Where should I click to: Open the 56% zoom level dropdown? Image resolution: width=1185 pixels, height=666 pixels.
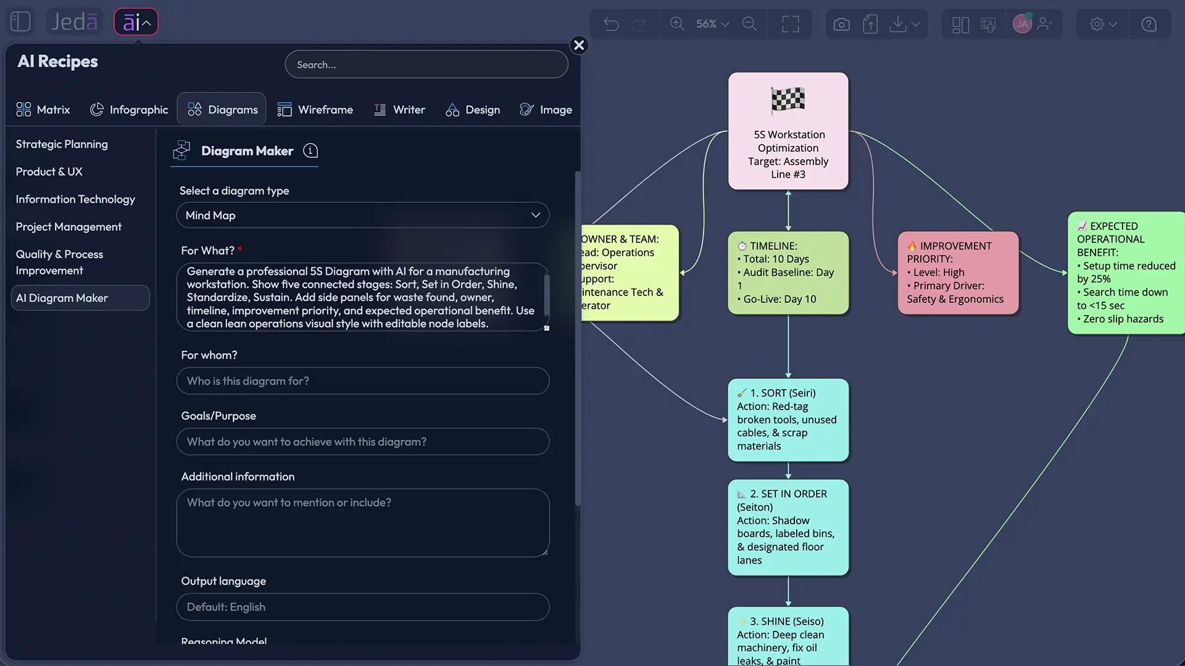tap(712, 24)
